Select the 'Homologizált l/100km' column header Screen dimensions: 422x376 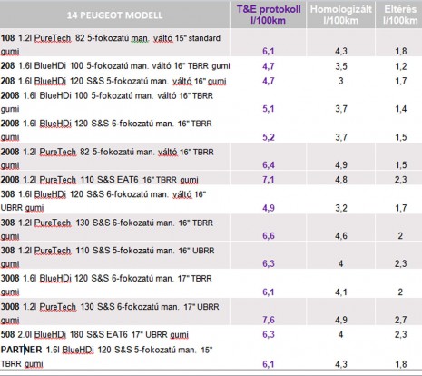coord(341,15)
